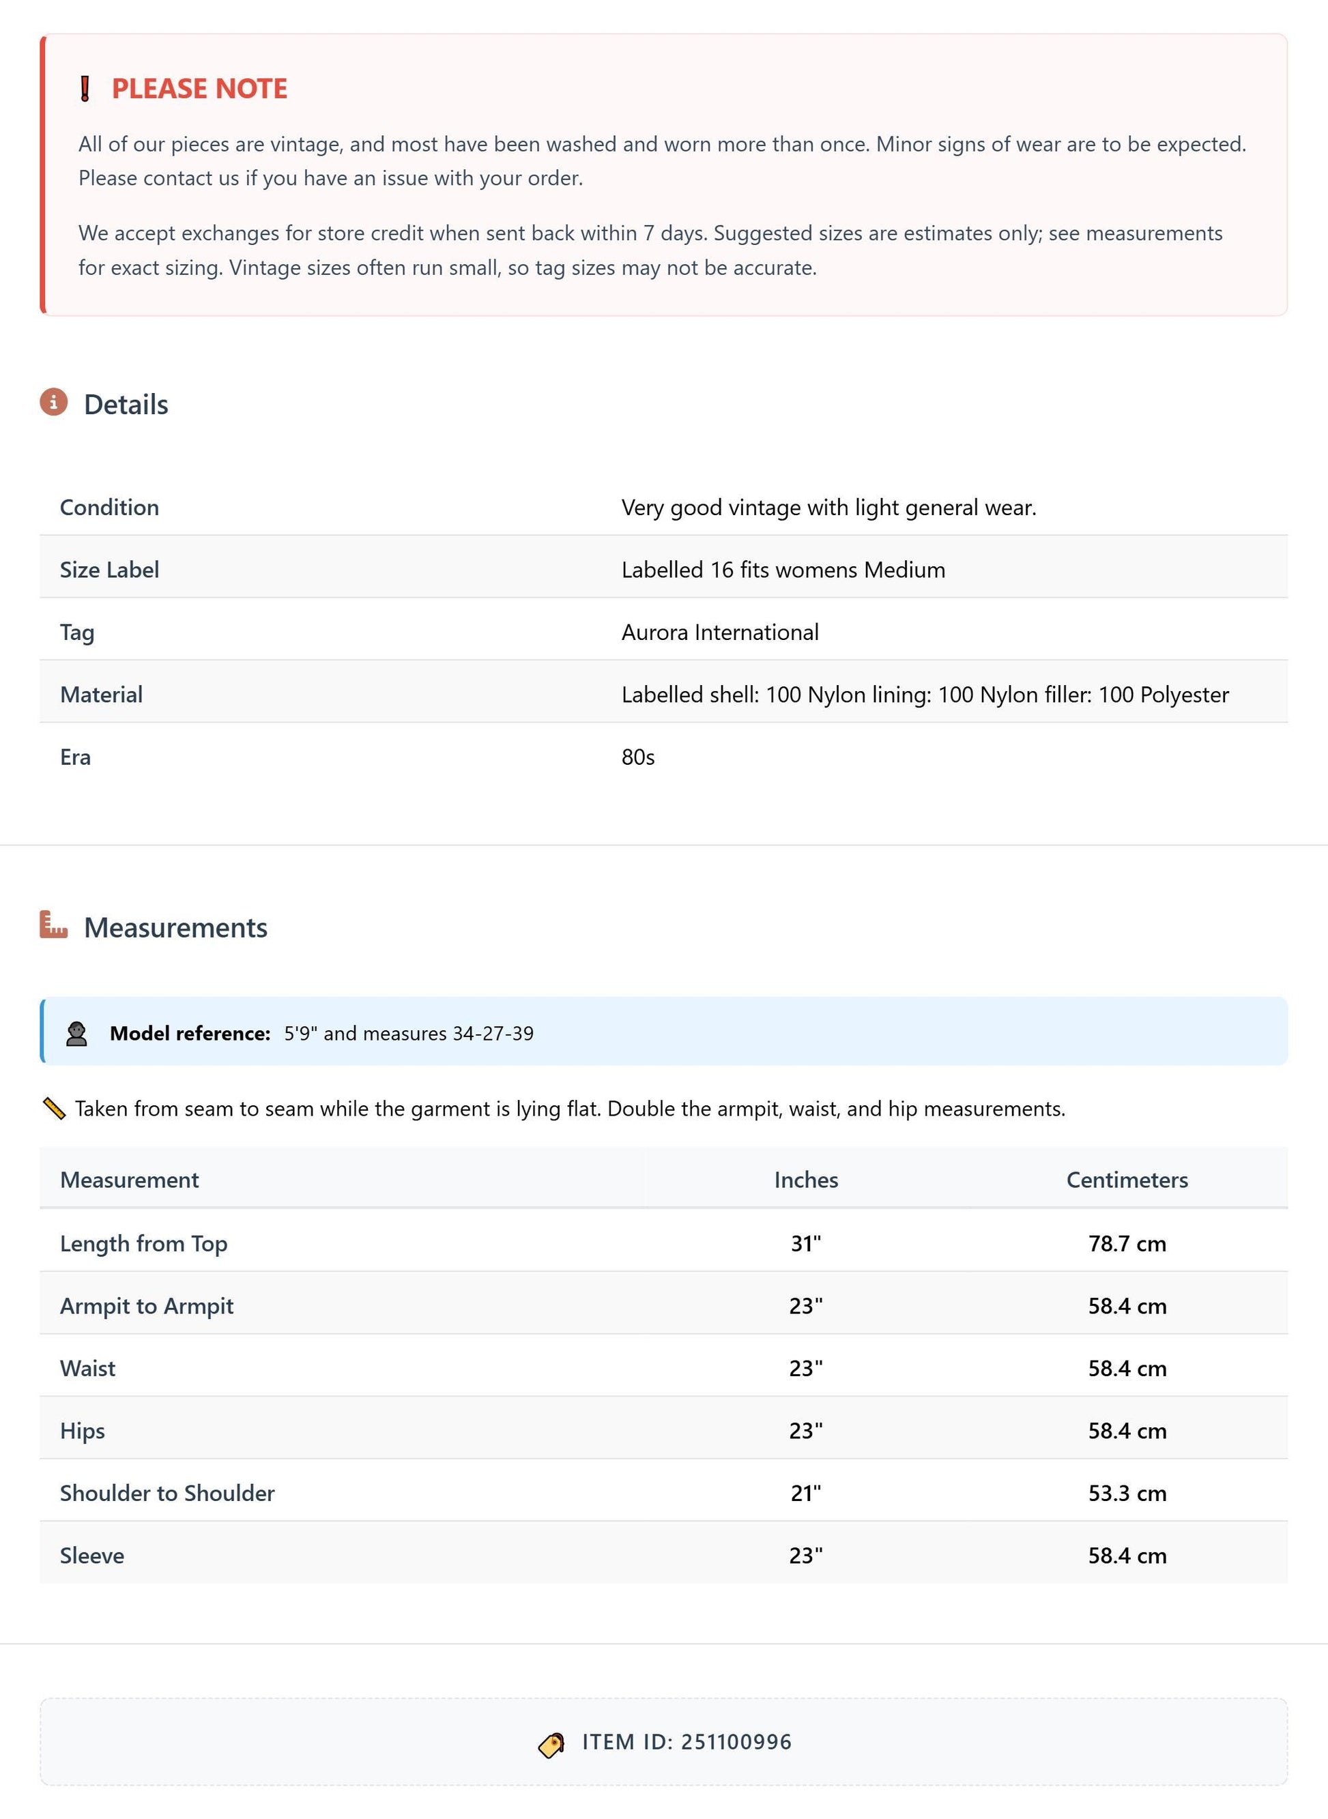The height and width of the screenshot is (1819, 1328).
Task: Click the Condition description text
Action: coord(828,508)
